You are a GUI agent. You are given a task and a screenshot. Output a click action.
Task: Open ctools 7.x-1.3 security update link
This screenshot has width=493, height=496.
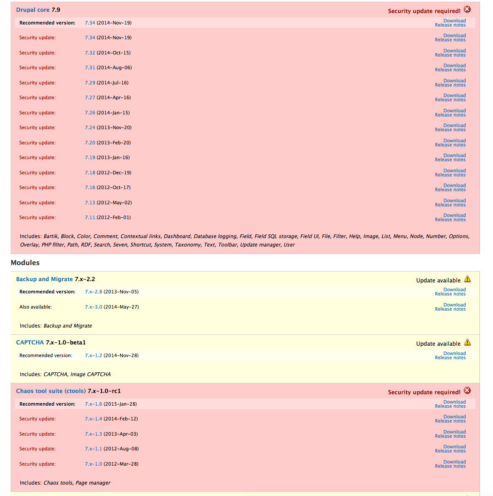(x=94, y=434)
